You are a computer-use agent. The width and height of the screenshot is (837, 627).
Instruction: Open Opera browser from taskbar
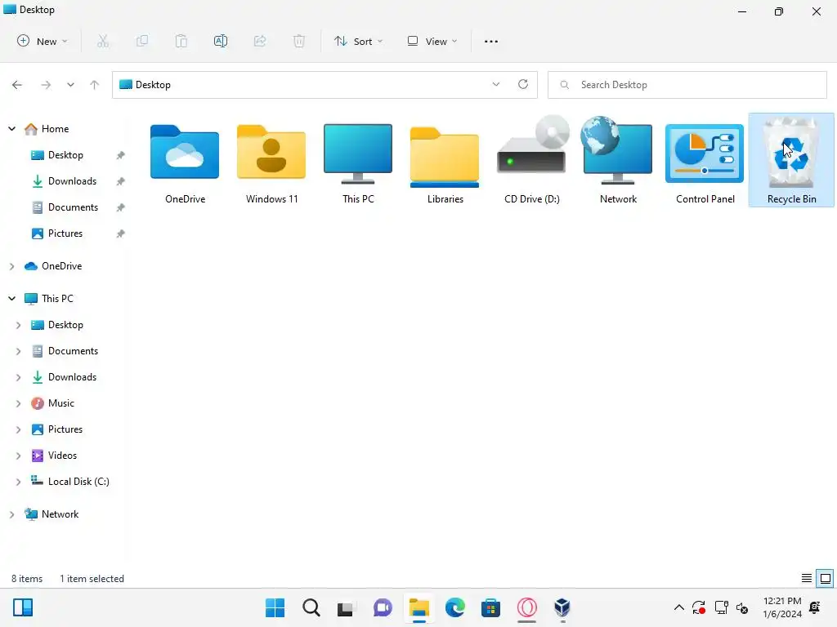(x=527, y=607)
